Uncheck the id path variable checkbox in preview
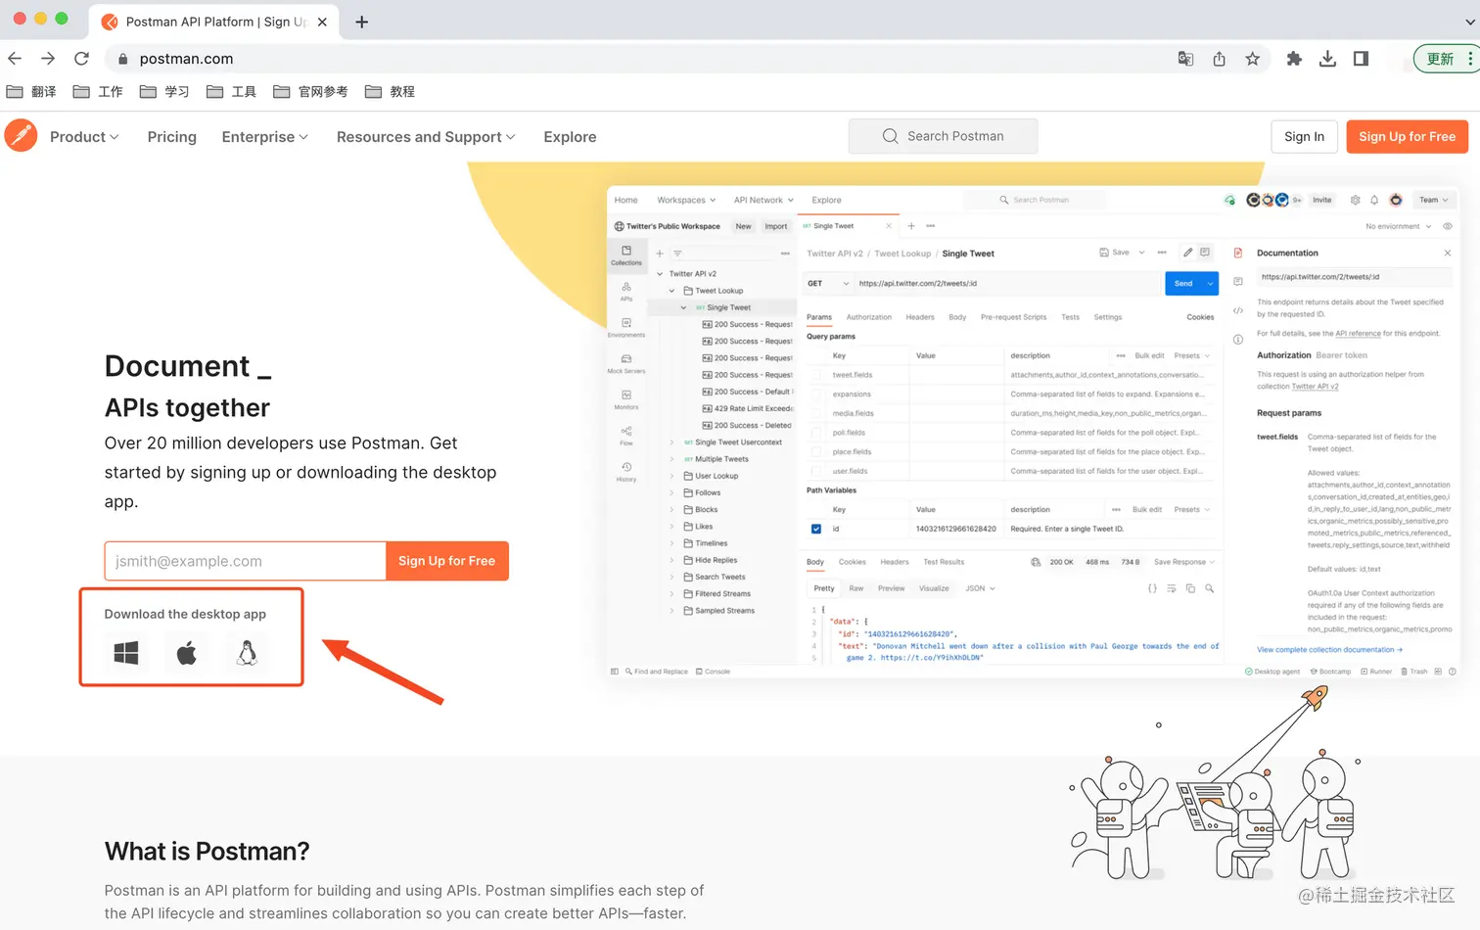 point(816,529)
